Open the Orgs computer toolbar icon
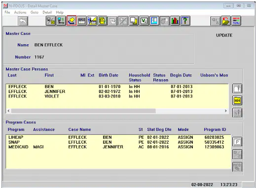The width and height of the screenshot is (256, 188). tap(61, 21)
